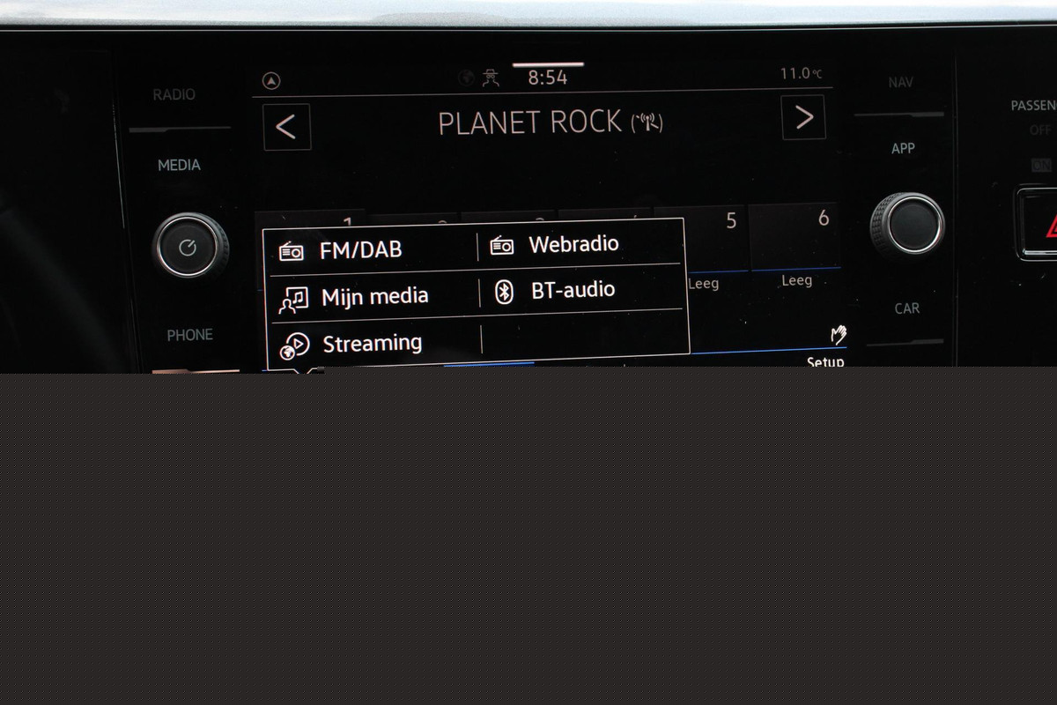Tap the clock showing 8:54
This screenshot has height=705, width=1057.
point(548,78)
